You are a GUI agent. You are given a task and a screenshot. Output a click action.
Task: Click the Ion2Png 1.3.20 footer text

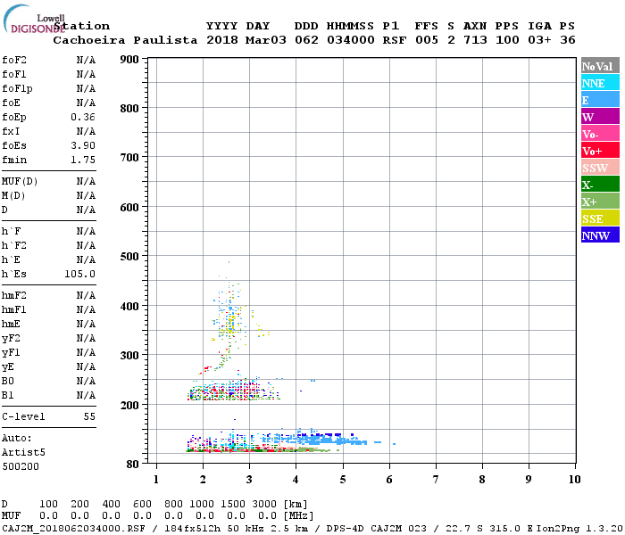click(579, 528)
